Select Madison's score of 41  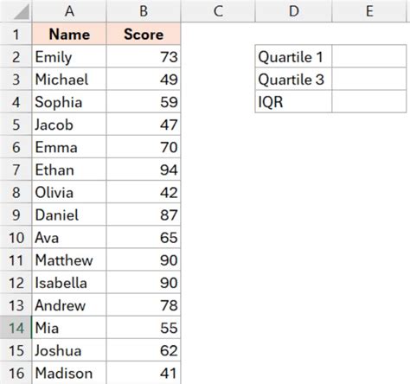[x=144, y=373]
